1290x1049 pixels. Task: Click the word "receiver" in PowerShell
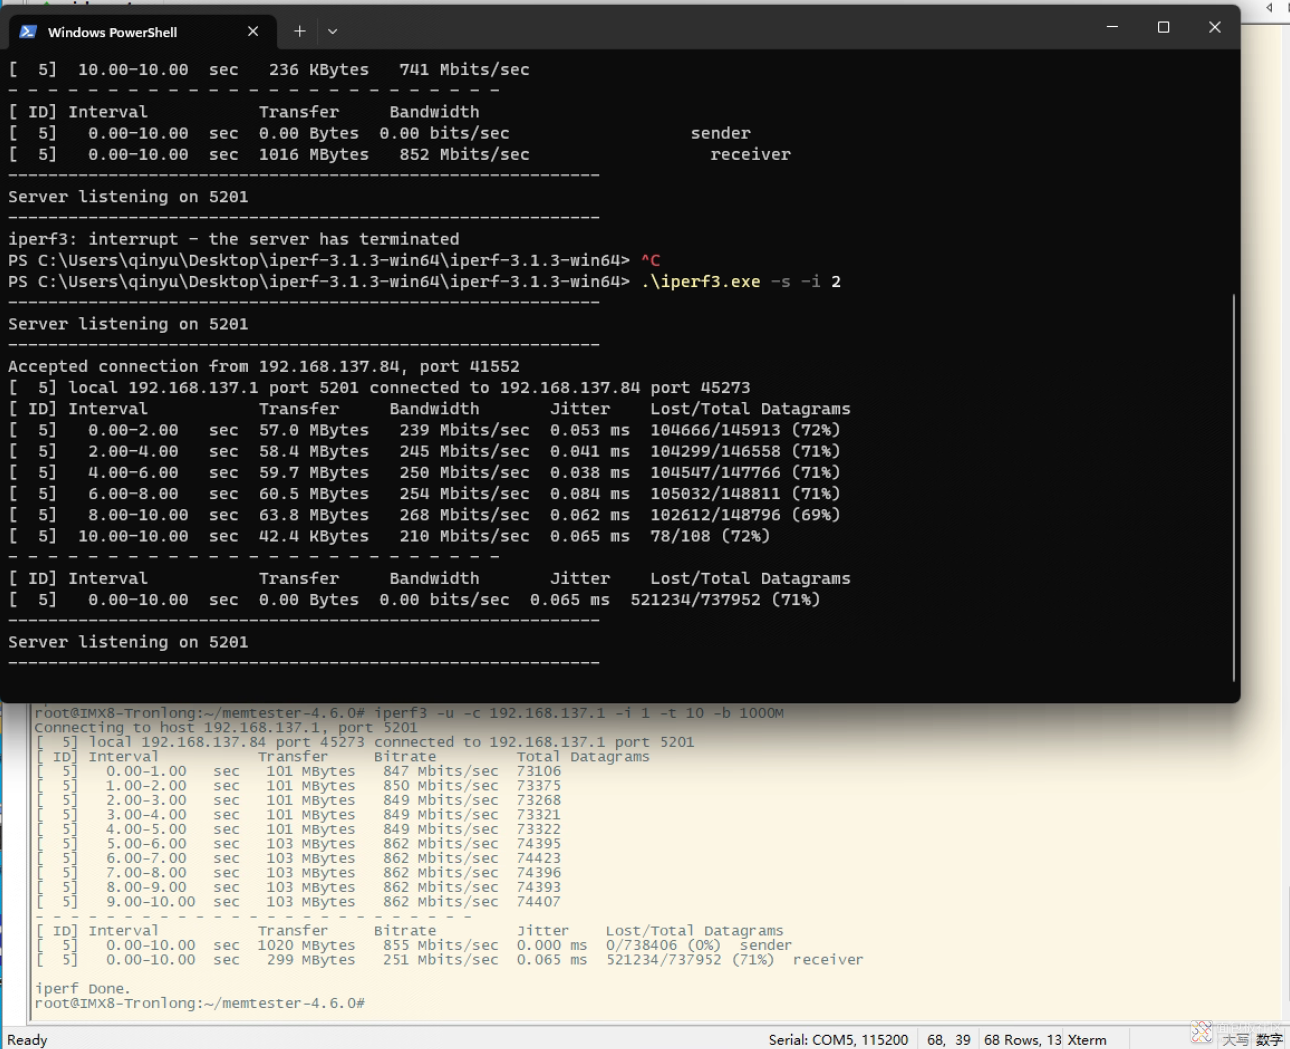(x=750, y=155)
